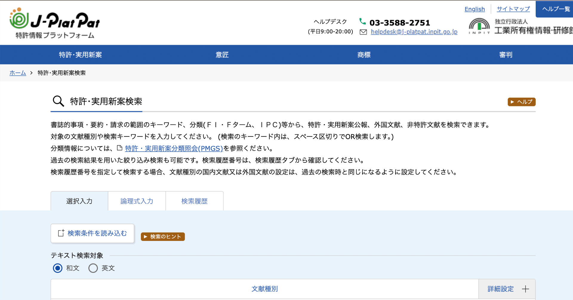Open the 特許・実用新案分類照会(PMGS) link
The image size is (573, 300).
(174, 148)
